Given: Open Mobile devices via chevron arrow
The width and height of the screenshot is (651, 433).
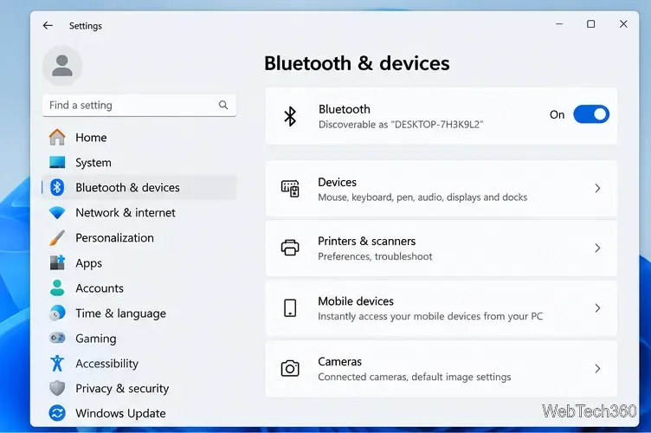Looking at the screenshot, I should pyautogui.click(x=597, y=308).
